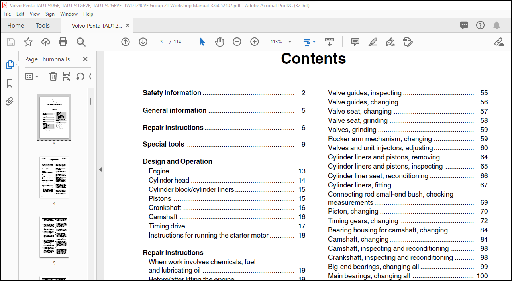Open the Attachments paperclip panel
512x281 pixels.
(10, 102)
